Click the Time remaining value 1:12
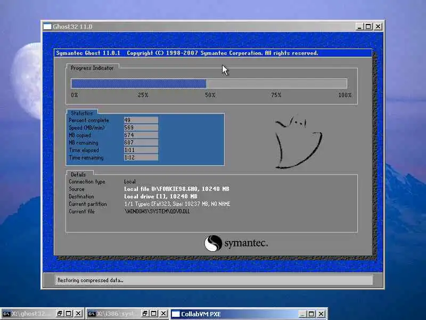This screenshot has width=426, height=320. (141, 157)
